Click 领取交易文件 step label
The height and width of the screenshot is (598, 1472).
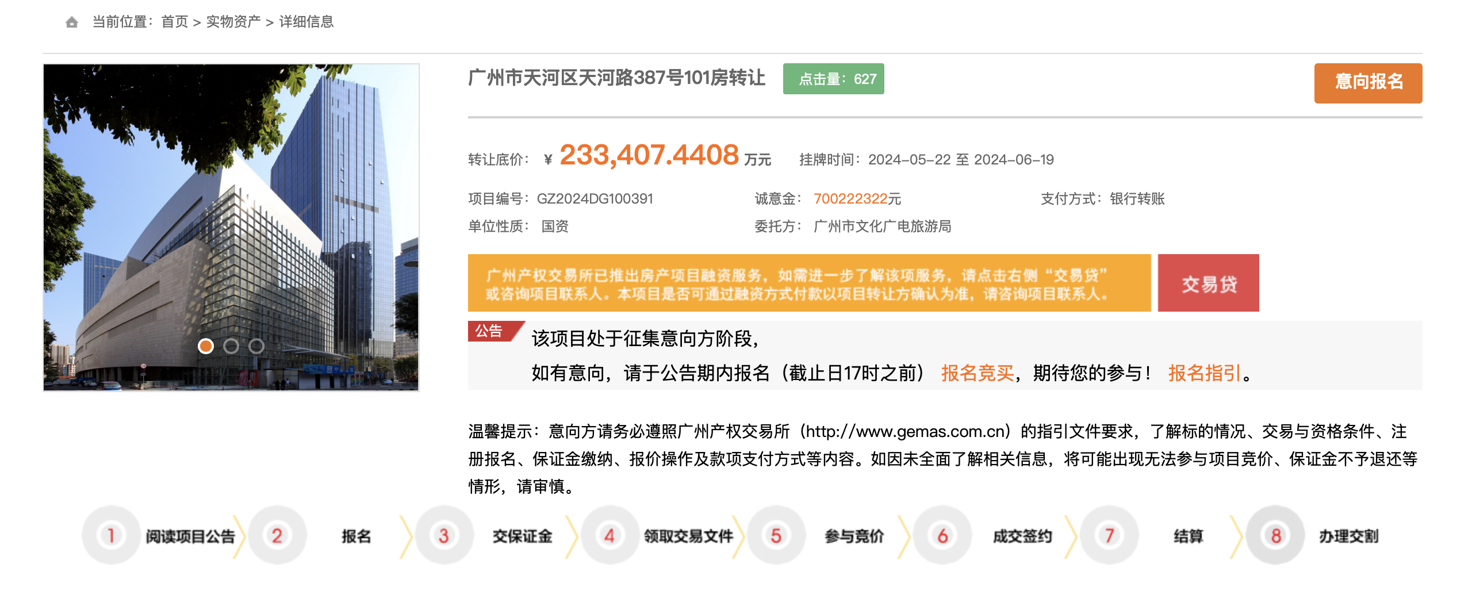(x=688, y=536)
